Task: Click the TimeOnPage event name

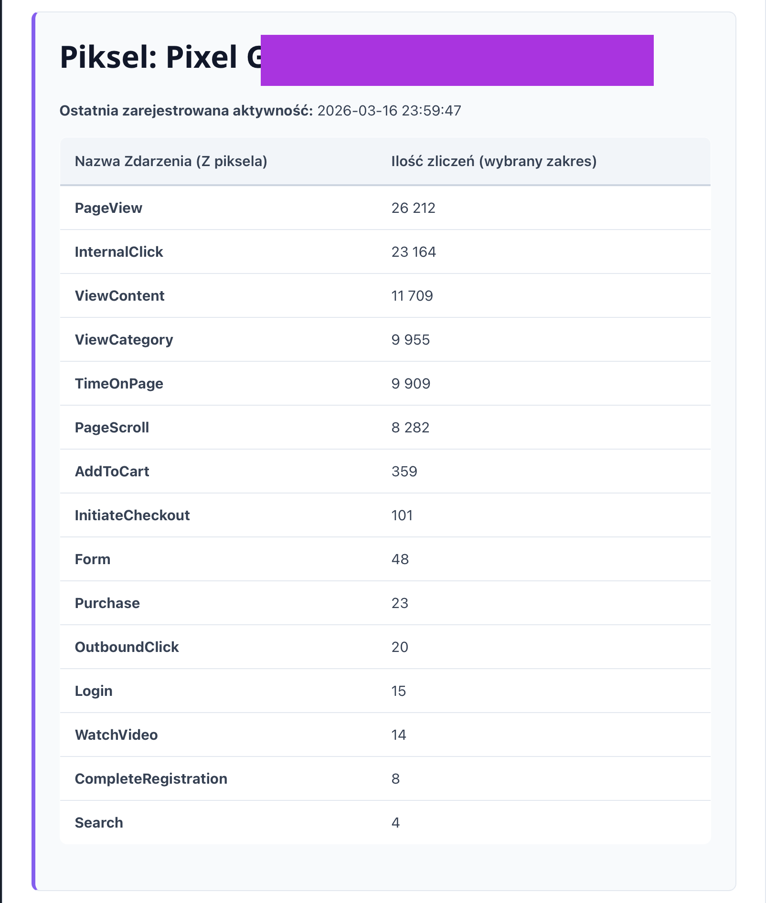Action: coord(119,384)
